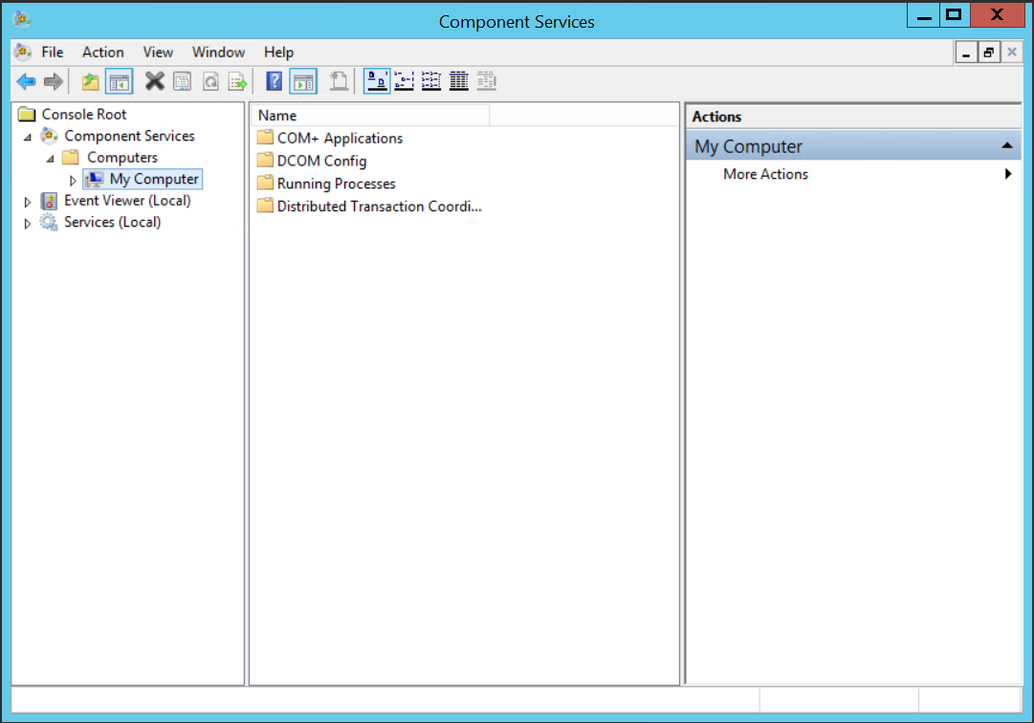Expand Event Viewer (Local) node
This screenshot has width=1034, height=723.
[x=27, y=202]
